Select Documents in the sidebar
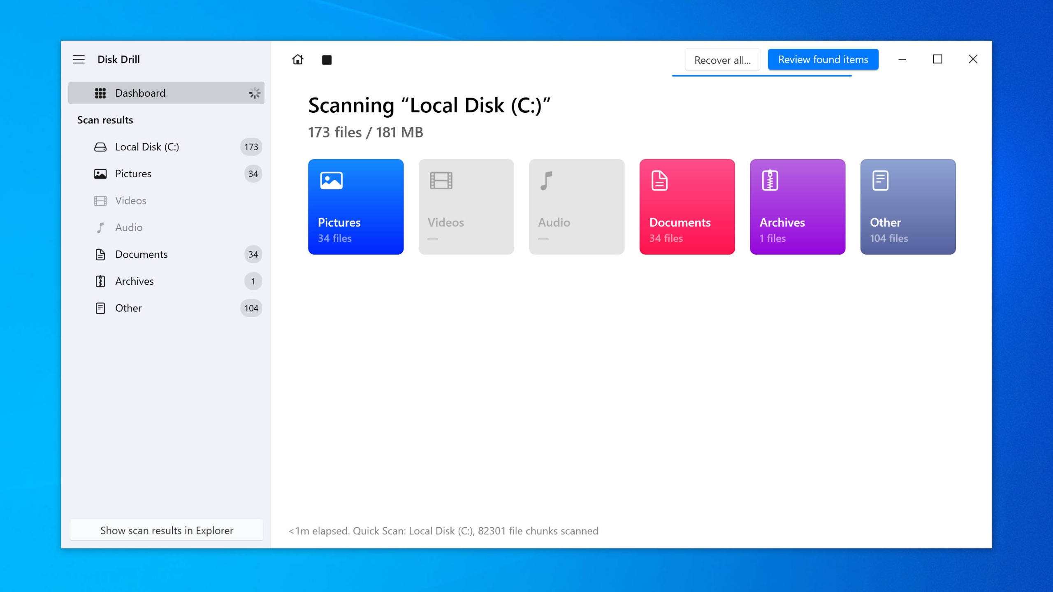Viewport: 1053px width, 592px height. coord(166,254)
